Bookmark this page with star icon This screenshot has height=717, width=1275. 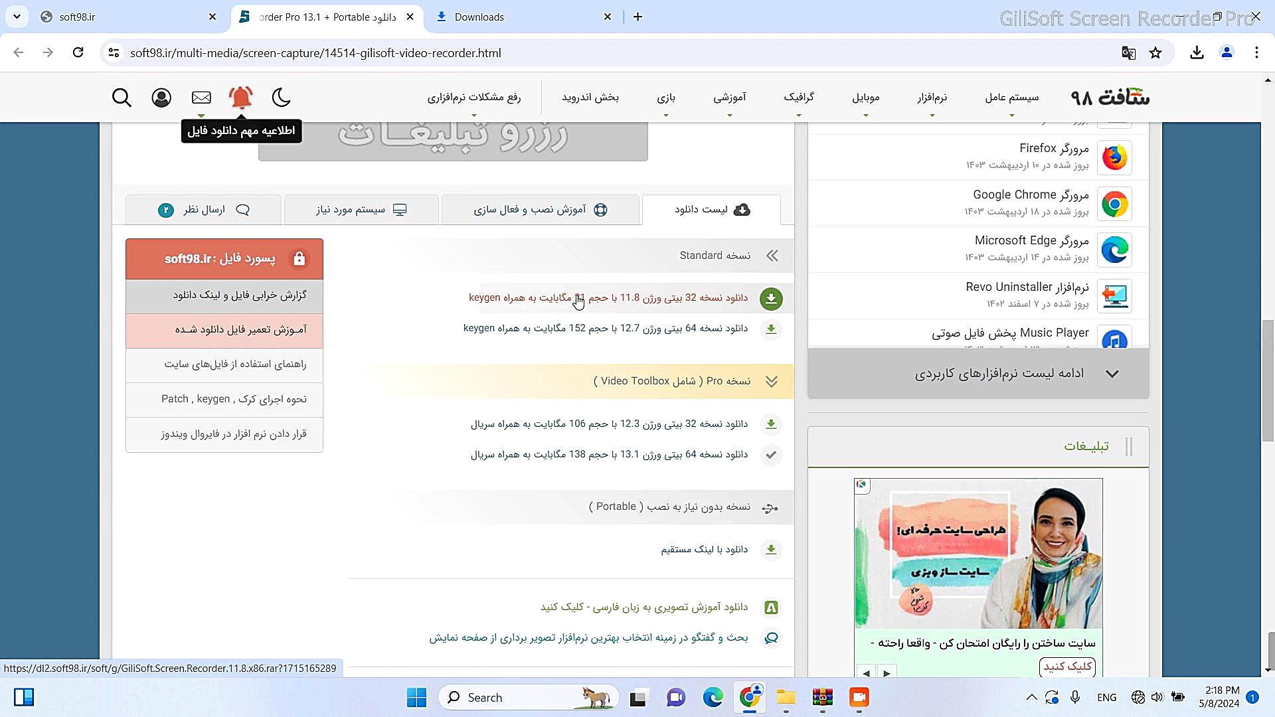click(x=1155, y=52)
